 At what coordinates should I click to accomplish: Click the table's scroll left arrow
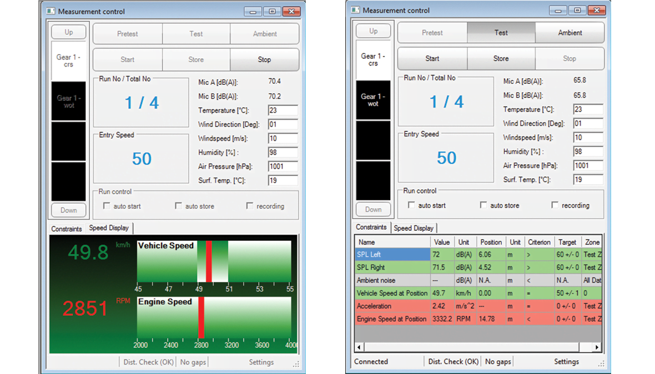(x=359, y=347)
